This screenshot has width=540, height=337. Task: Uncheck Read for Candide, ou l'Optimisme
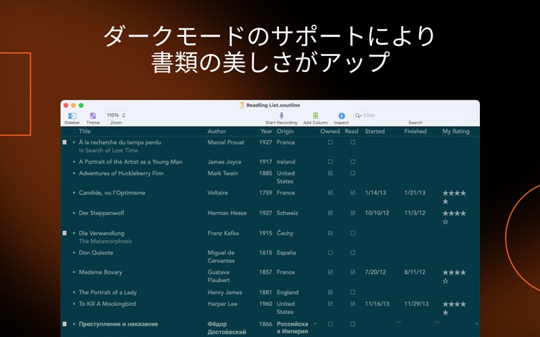click(352, 193)
